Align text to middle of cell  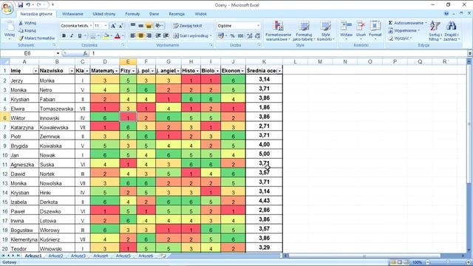point(140,26)
